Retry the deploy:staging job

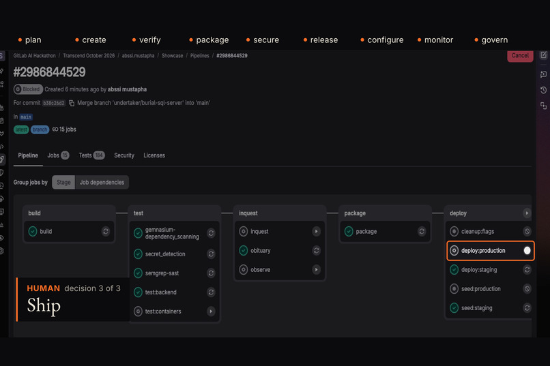[x=527, y=270]
